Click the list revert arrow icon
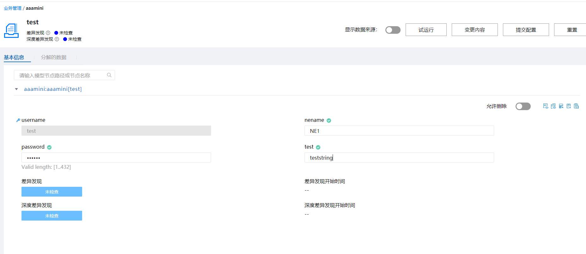 pyautogui.click(x=561, y=106)
